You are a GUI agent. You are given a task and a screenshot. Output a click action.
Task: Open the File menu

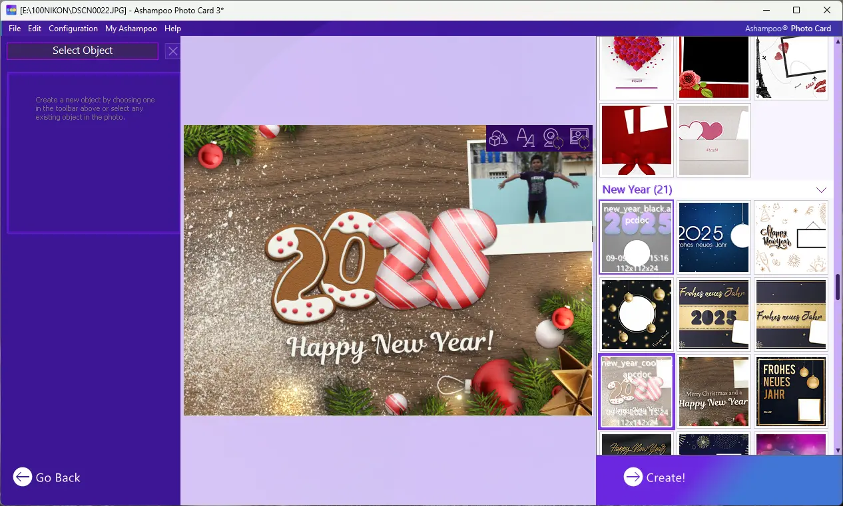(15, 29)
